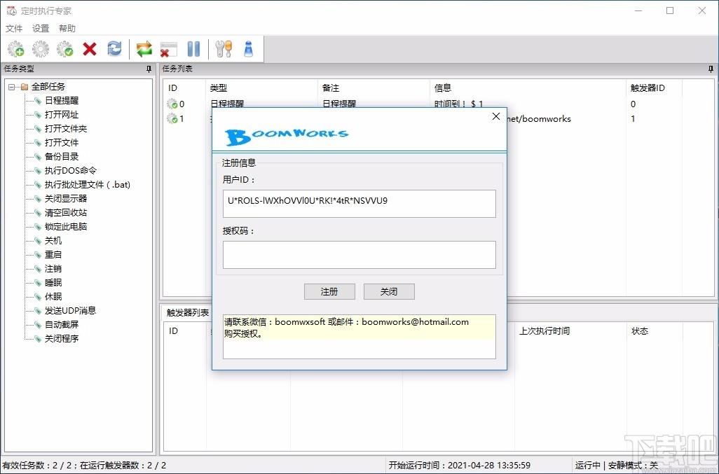
Task: Click the blue pawn about icon
Action: (249, 48)
